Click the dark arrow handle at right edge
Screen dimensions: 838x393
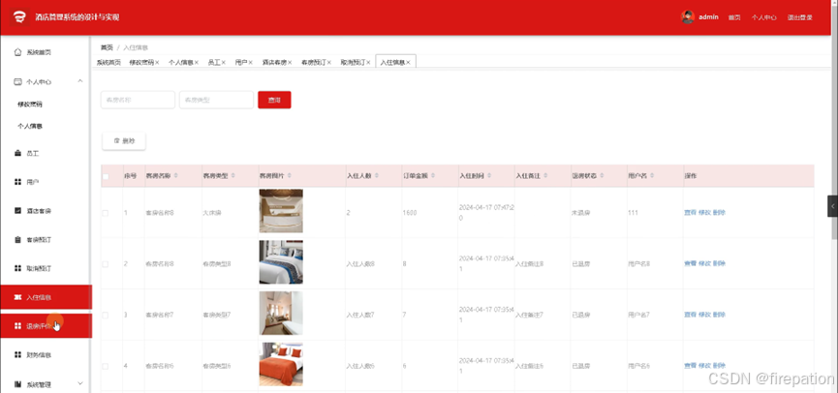pos(832,206)
